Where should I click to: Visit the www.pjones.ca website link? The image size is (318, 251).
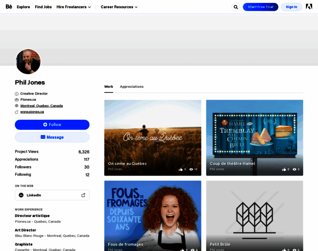pos(32,112)
